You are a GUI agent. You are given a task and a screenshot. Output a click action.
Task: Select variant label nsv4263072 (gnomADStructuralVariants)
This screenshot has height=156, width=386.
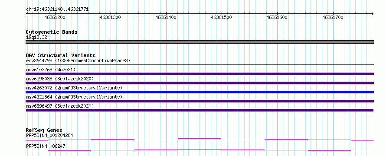[74, 88]
